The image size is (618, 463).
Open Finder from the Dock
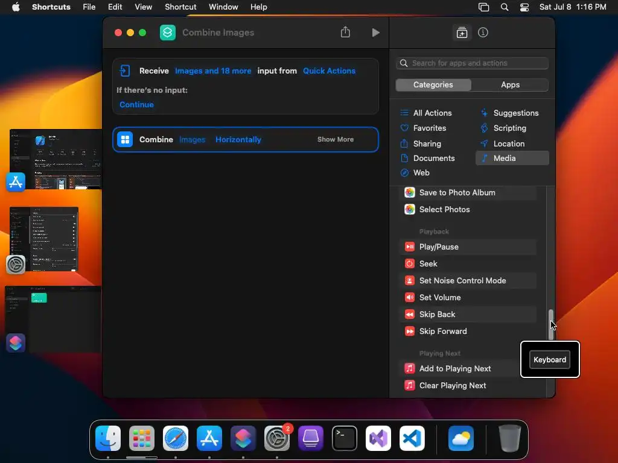(108, 438)
